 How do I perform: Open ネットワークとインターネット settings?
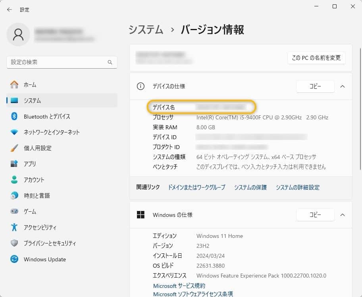(x=62, y=132)
